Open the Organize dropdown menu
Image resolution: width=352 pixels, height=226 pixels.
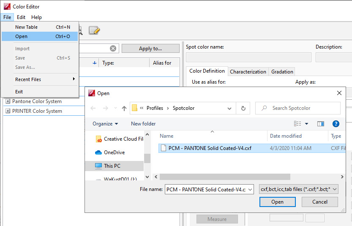point(105,124)
